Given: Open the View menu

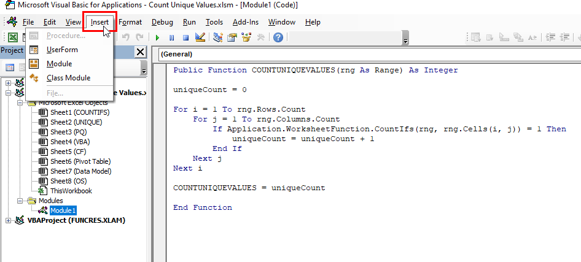Looking at the screenshot, I should tap(73, 22).
